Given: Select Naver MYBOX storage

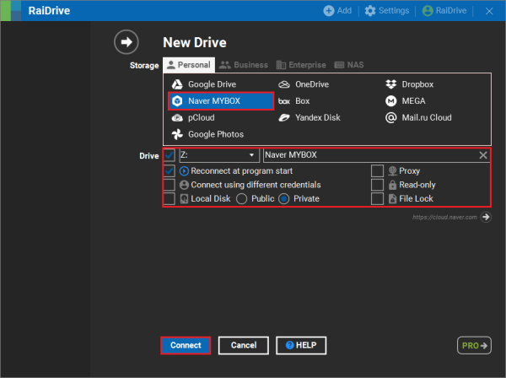Looking at the screenshot, I should 221,101.
